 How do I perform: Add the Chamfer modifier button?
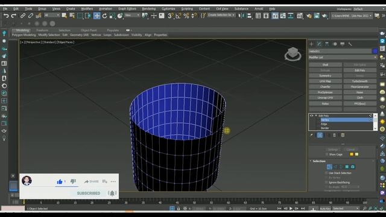click(326, 87)
